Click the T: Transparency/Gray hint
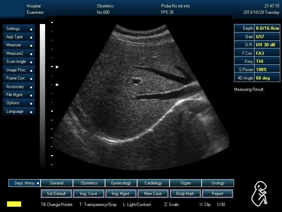This screenshot has height=212, width=282. point(98,205)
